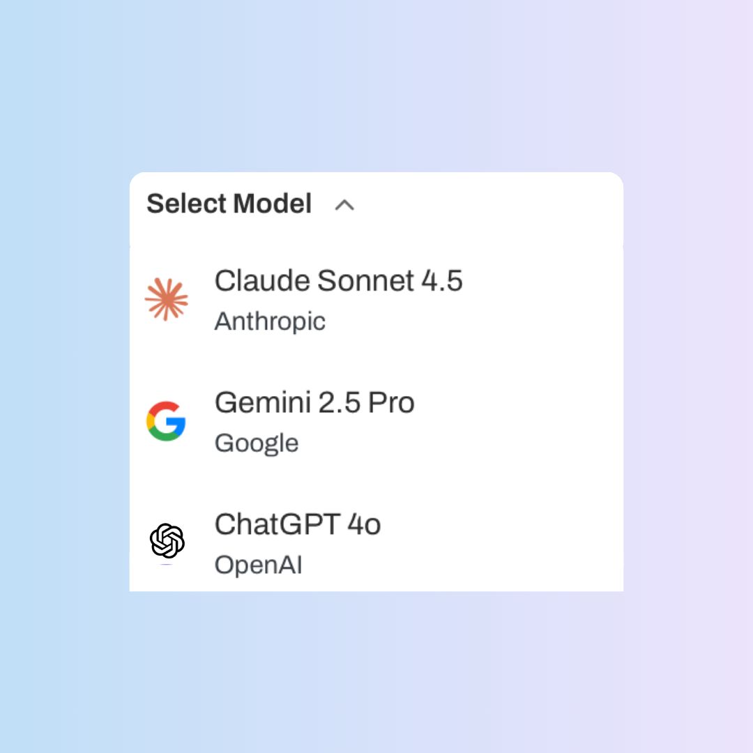Click the "ChatGPT 4o" model name
The height and width of the screenshot is (753, 753).
click(298, 525)
